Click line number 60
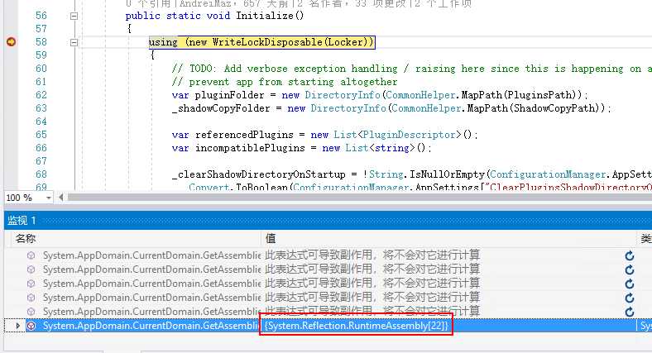The image size is (652, 353). click(41, 69)
